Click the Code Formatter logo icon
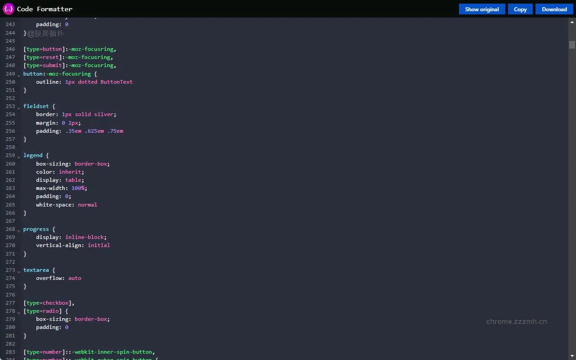Viewport: 576px width, 360px height. point(8,9)
